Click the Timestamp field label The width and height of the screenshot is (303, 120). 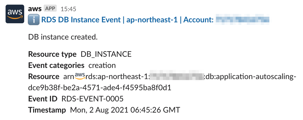click(x=47, y=110)
